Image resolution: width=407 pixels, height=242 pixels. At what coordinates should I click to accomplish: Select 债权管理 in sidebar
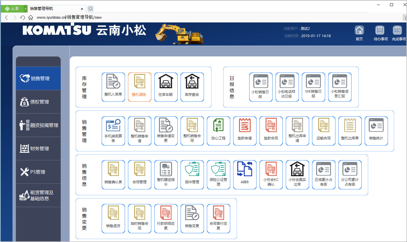pos(38,102)
